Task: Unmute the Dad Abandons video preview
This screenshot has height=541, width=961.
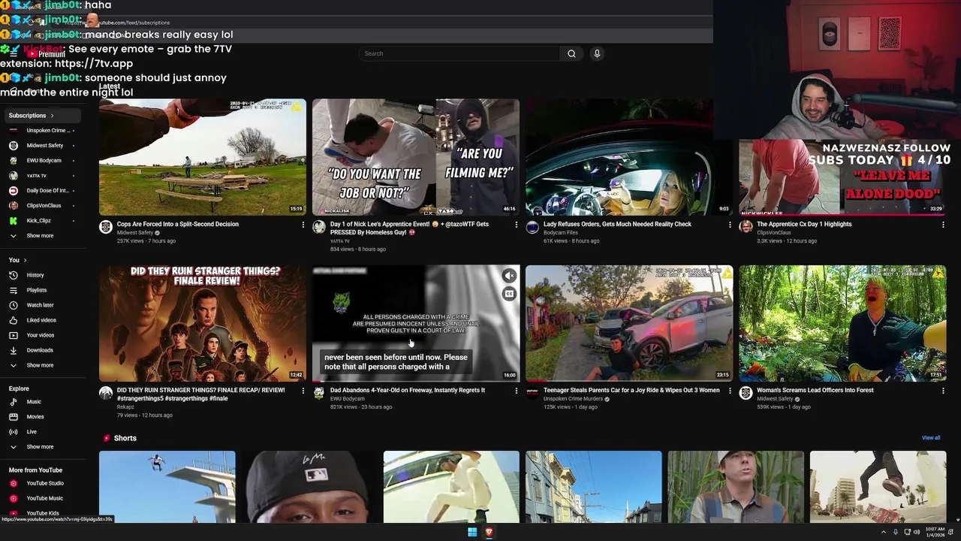Action: (509, 276)
